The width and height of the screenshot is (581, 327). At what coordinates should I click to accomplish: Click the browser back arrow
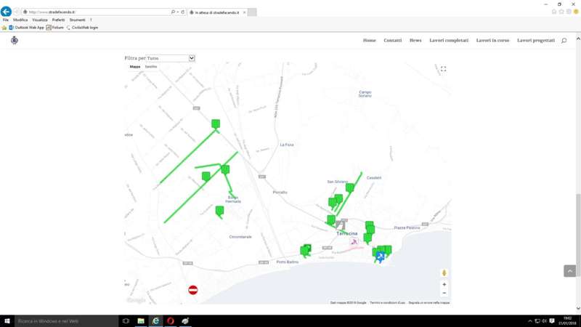pyautogui.click(x=7, y=12)
